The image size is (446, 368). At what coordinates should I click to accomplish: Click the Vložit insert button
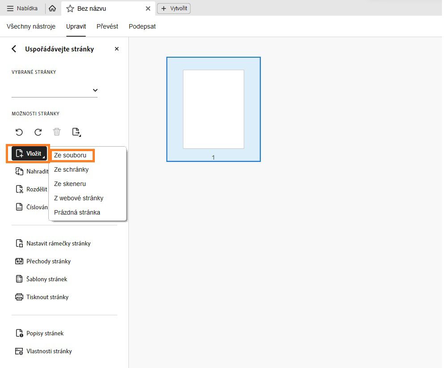pyautogui.click(x=29, y=153)
